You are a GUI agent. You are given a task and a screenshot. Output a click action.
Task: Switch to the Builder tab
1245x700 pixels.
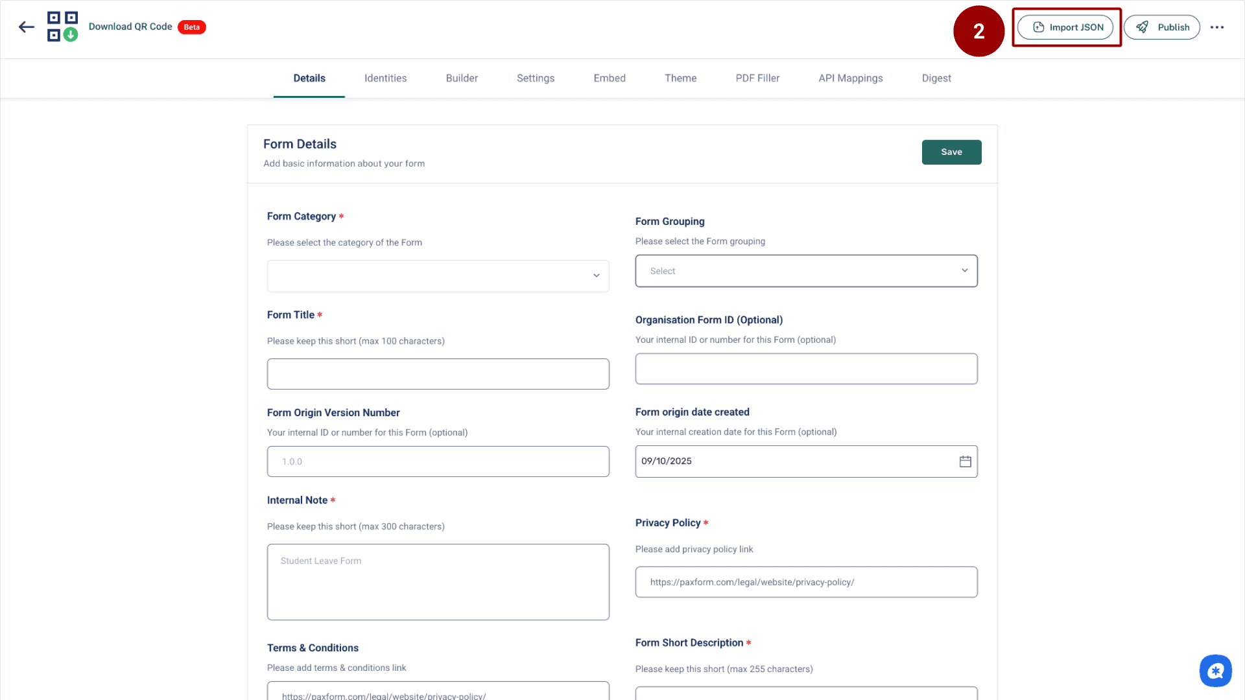click(x=462, y=78)
